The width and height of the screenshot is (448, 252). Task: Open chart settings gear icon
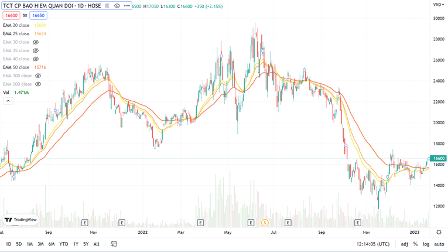click(439, 233)
